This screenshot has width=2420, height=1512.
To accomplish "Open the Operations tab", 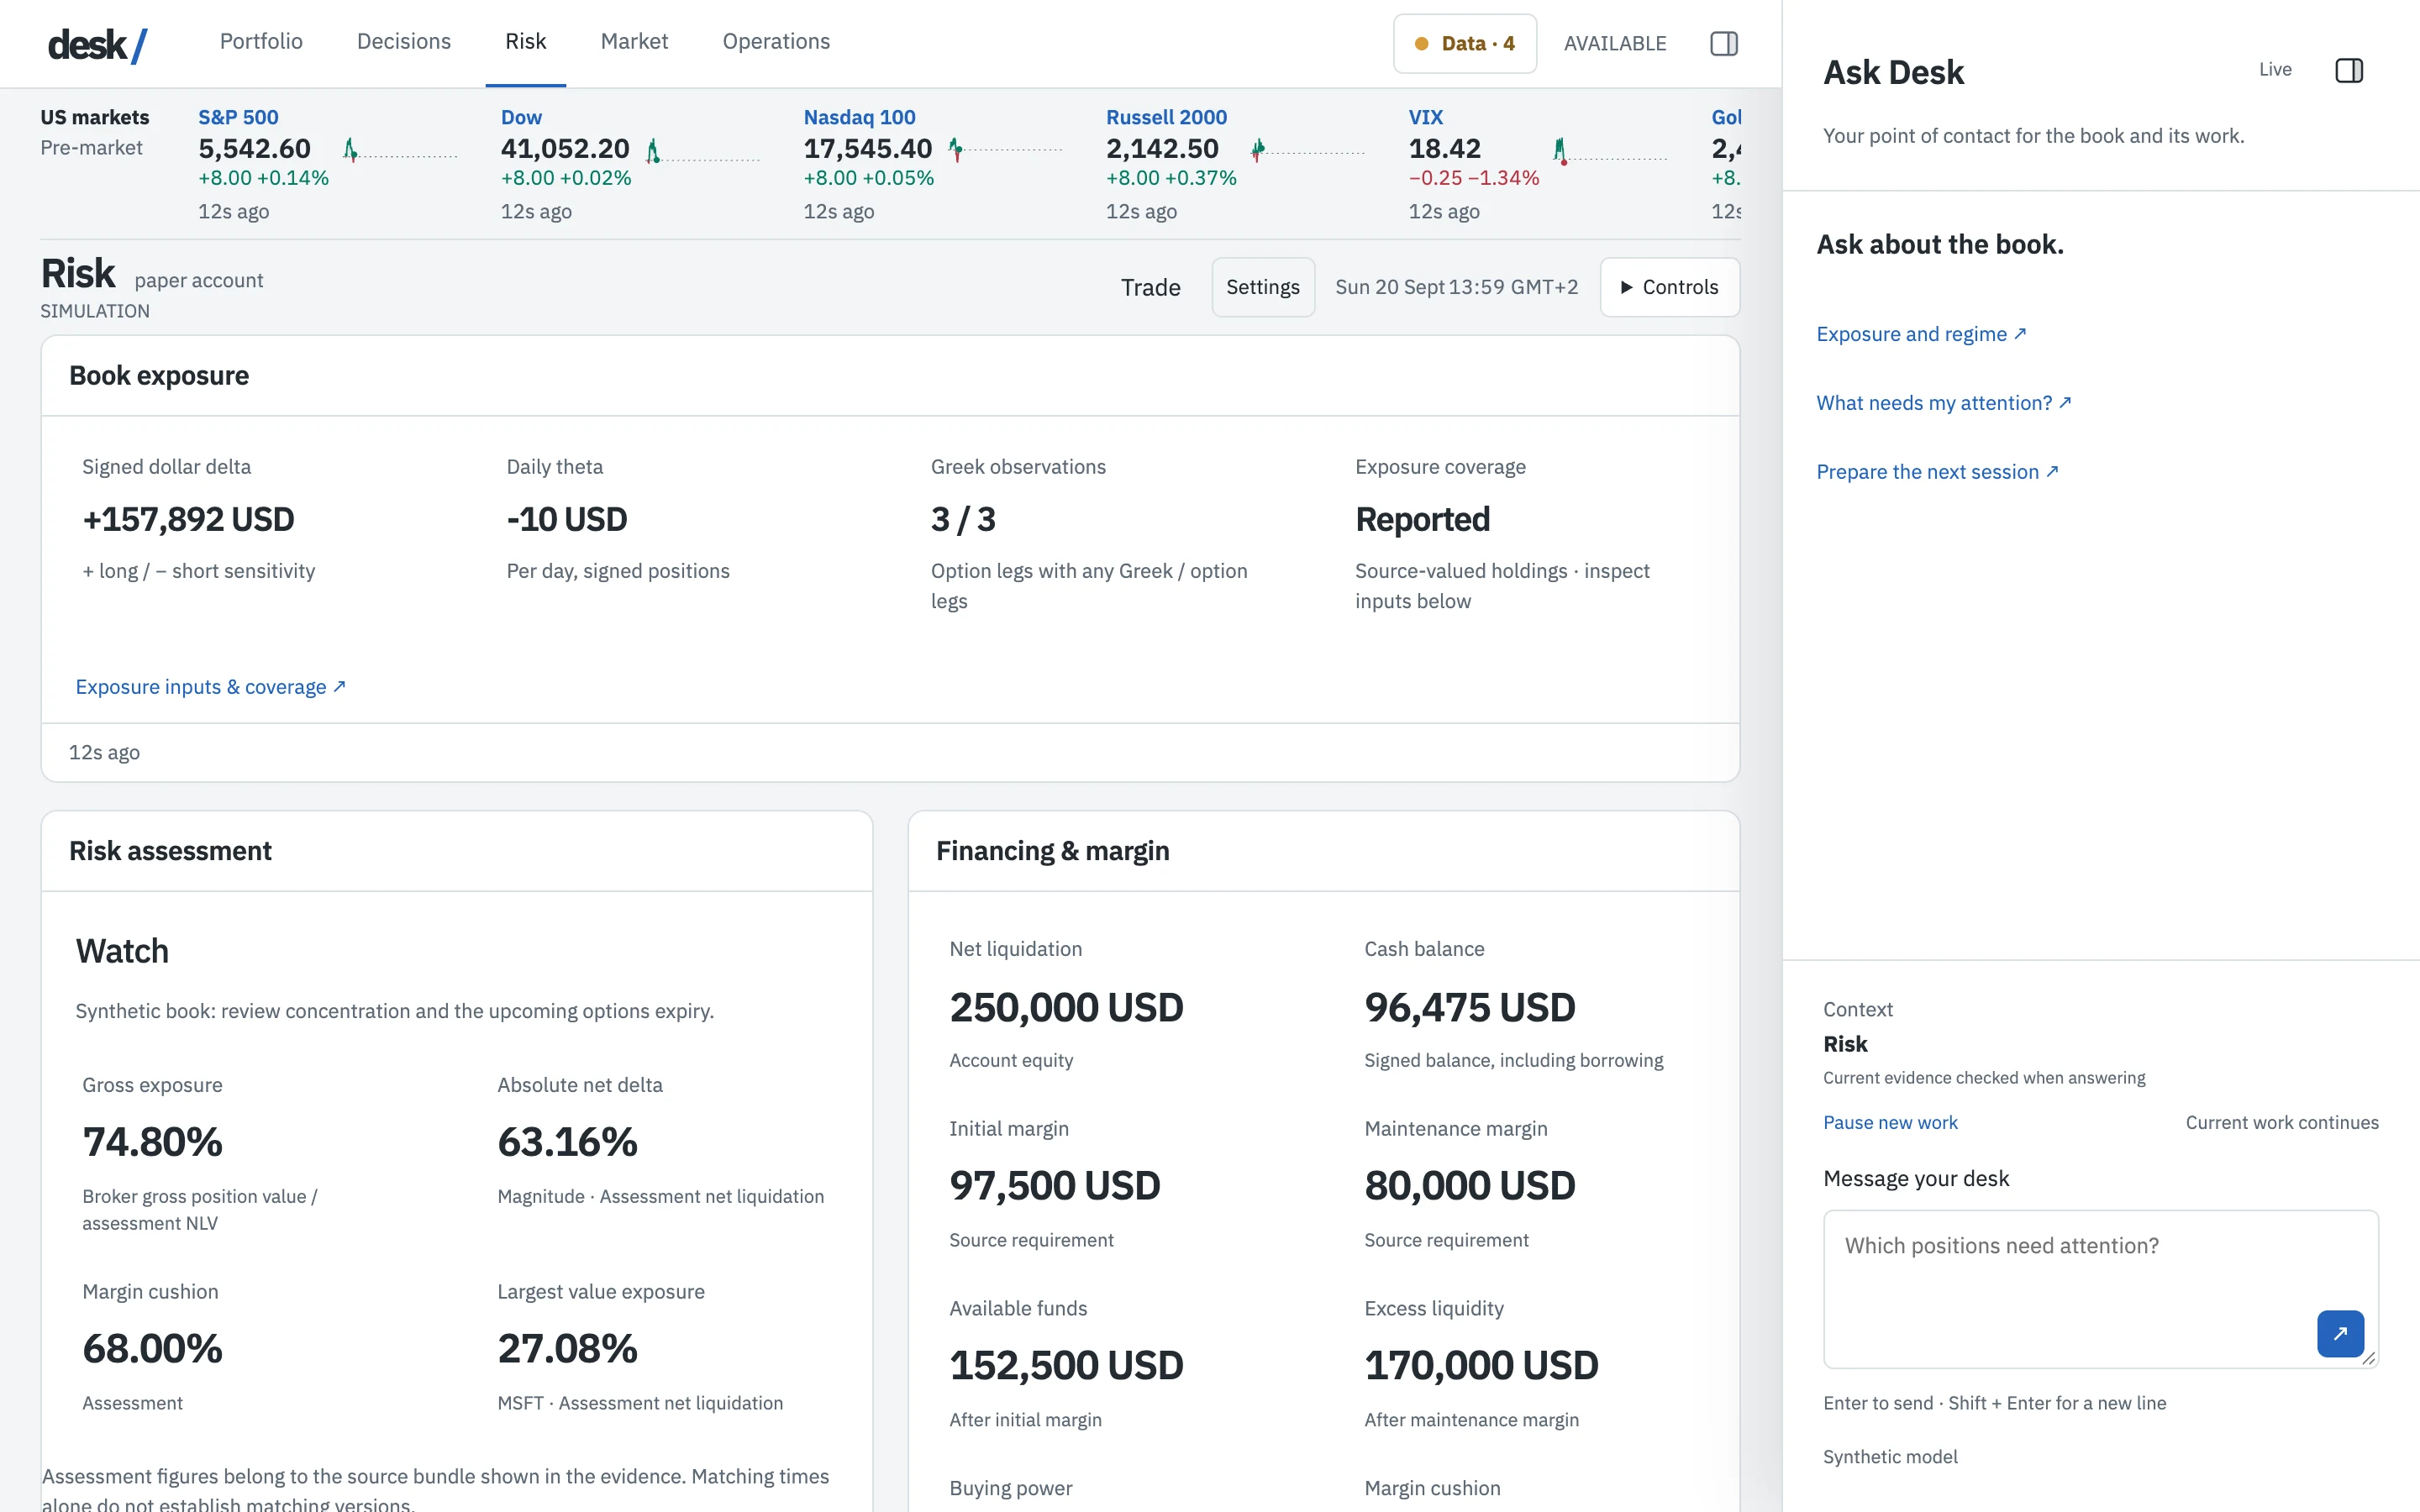I will [x=776, y=41].
